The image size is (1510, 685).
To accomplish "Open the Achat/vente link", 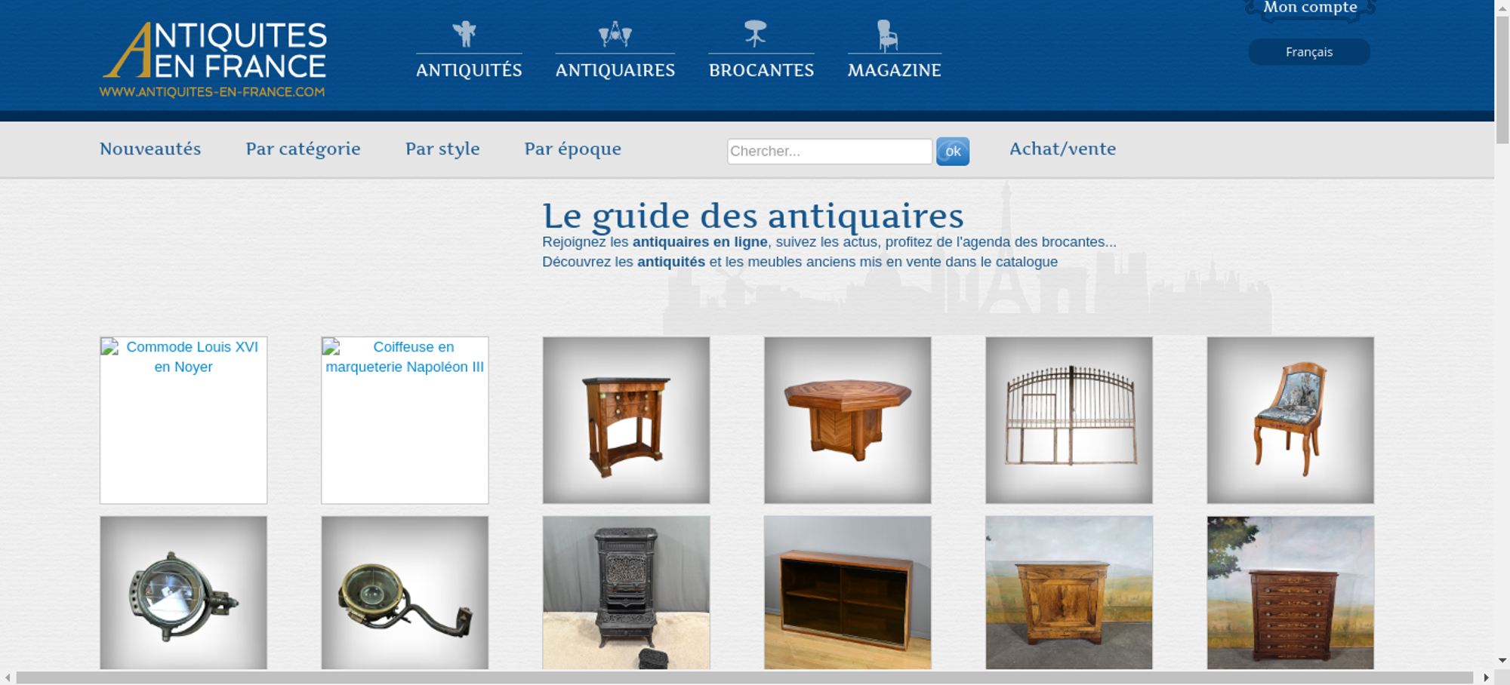I will pos(1062,149).
